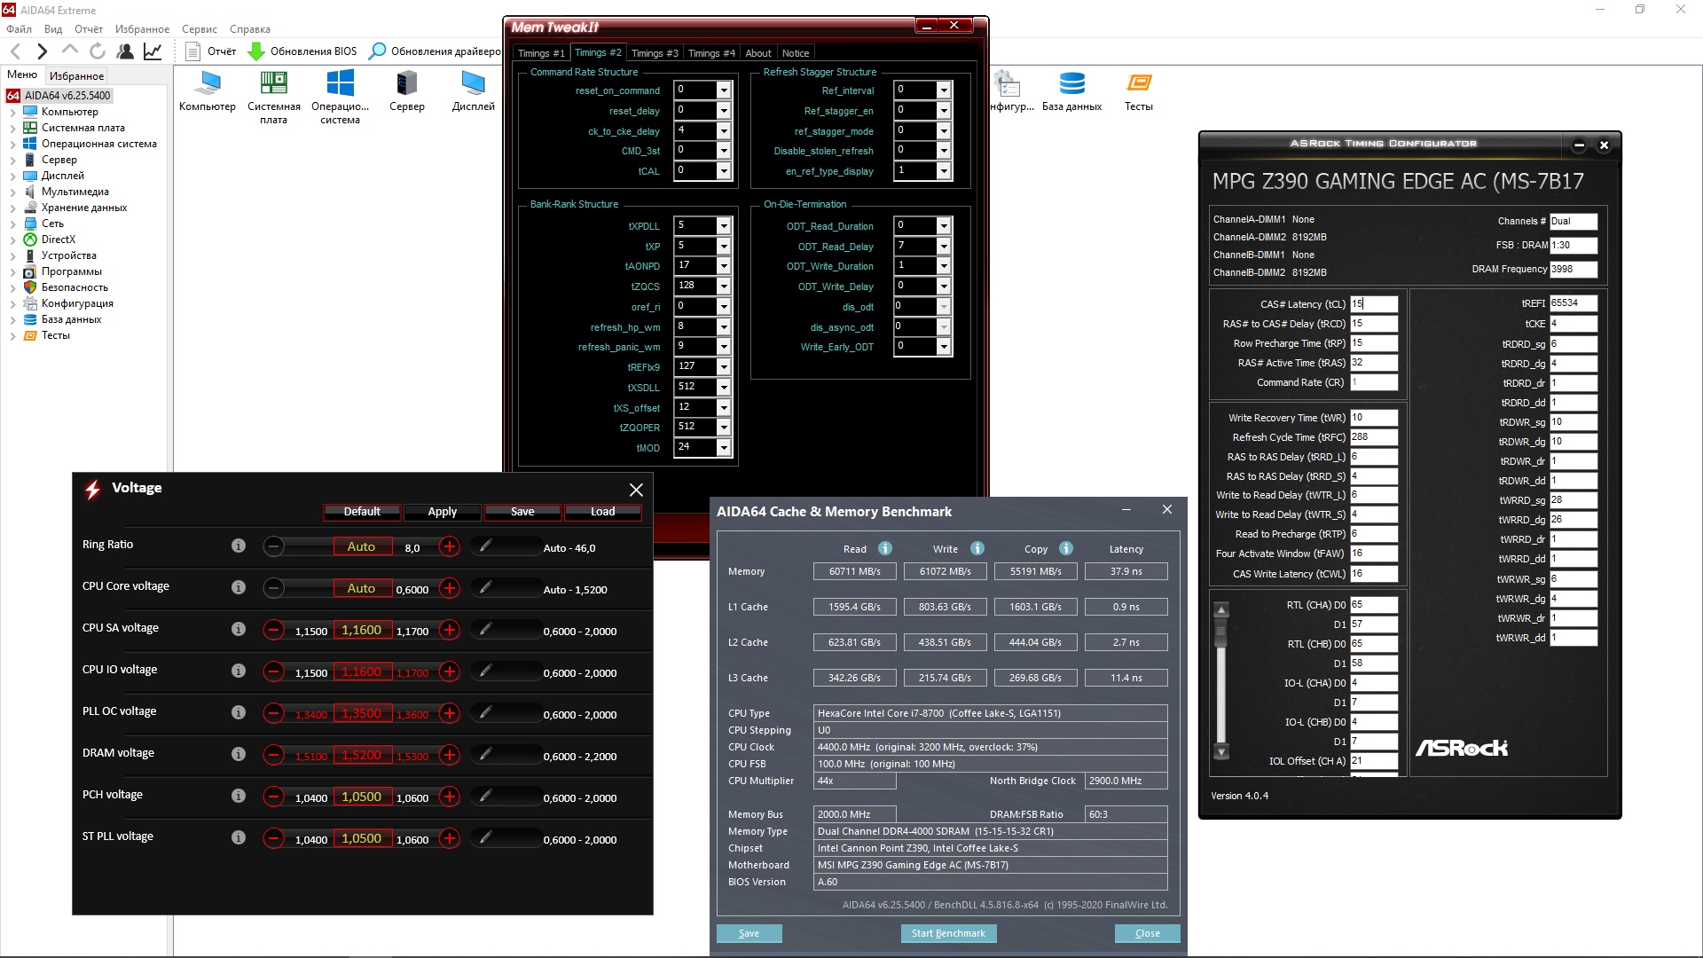Viewport: 1703px width, 958px height.
Task: Open the ODT_Read_Delay dropdown
Action: 944,247
